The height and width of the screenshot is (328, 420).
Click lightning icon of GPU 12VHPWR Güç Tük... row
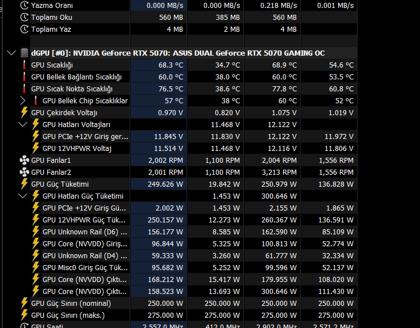[36, 220]
